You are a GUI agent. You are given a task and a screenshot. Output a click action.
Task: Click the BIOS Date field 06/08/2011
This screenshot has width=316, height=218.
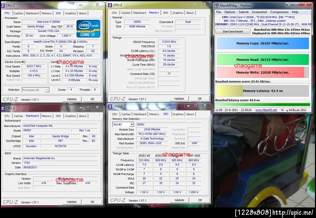(x=61, y=167)
